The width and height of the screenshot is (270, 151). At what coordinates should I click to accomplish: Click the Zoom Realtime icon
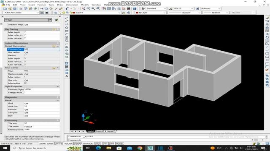(88, 8)
